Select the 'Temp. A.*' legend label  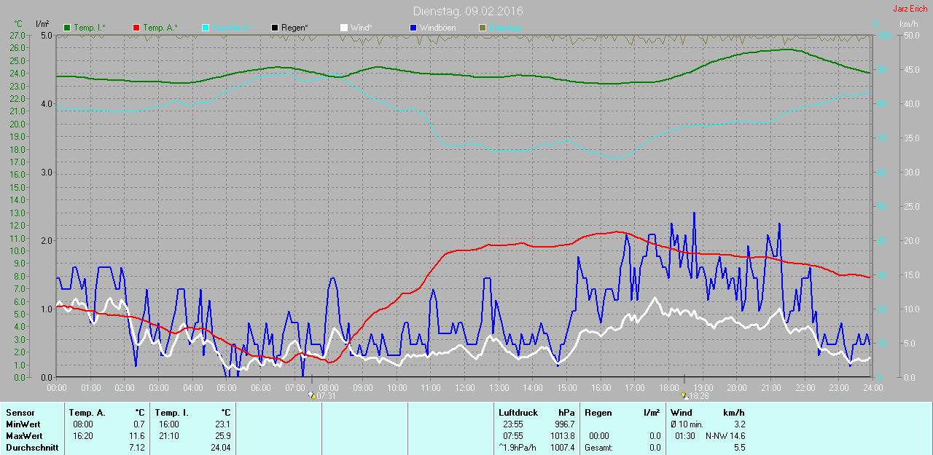click(160, 28)
